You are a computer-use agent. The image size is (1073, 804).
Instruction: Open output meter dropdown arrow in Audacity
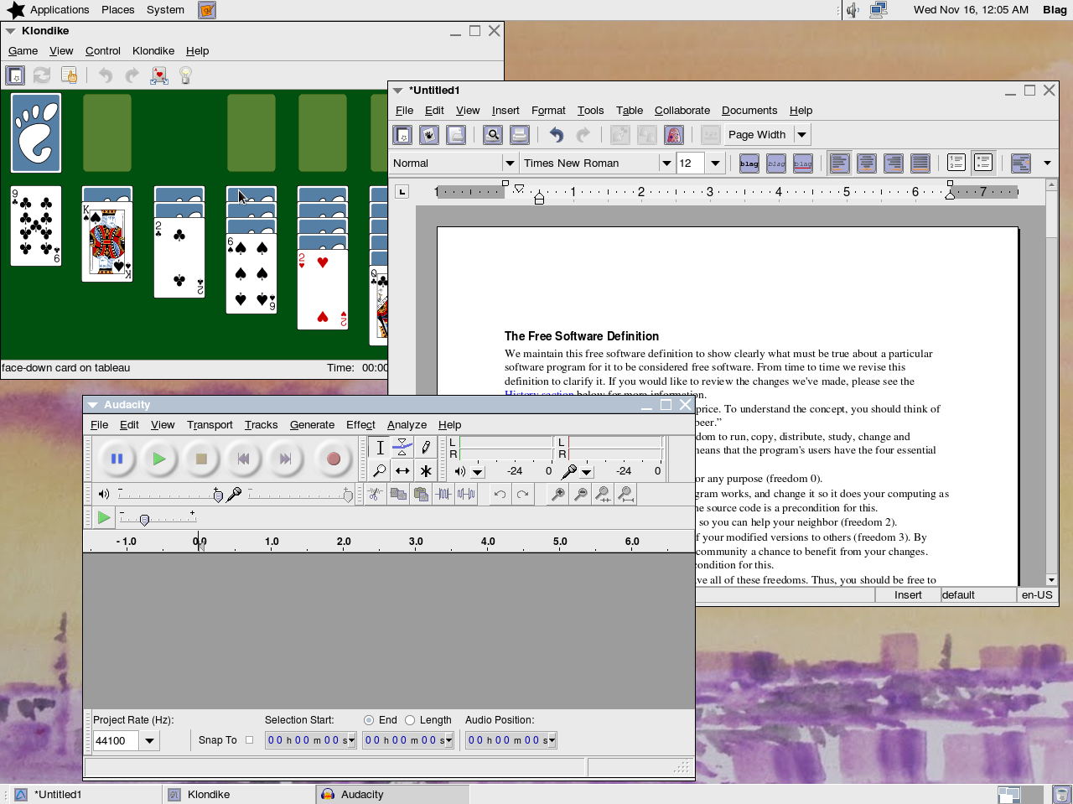pyautogui.click(x=478, y=472)
